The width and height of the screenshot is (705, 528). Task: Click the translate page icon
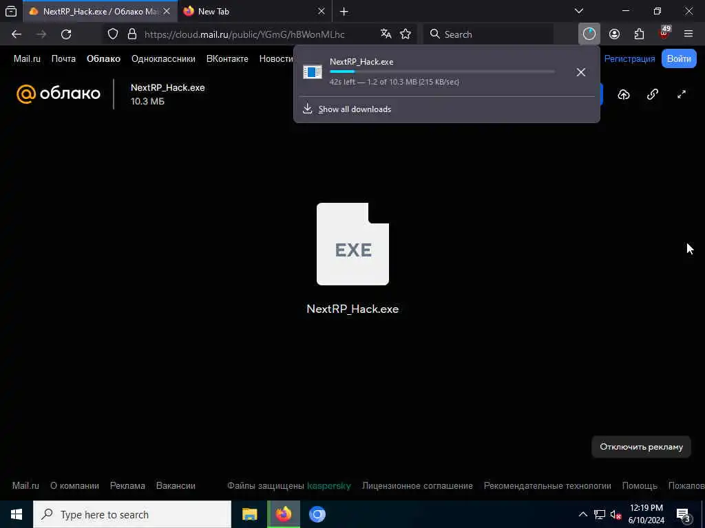point(386,34)
